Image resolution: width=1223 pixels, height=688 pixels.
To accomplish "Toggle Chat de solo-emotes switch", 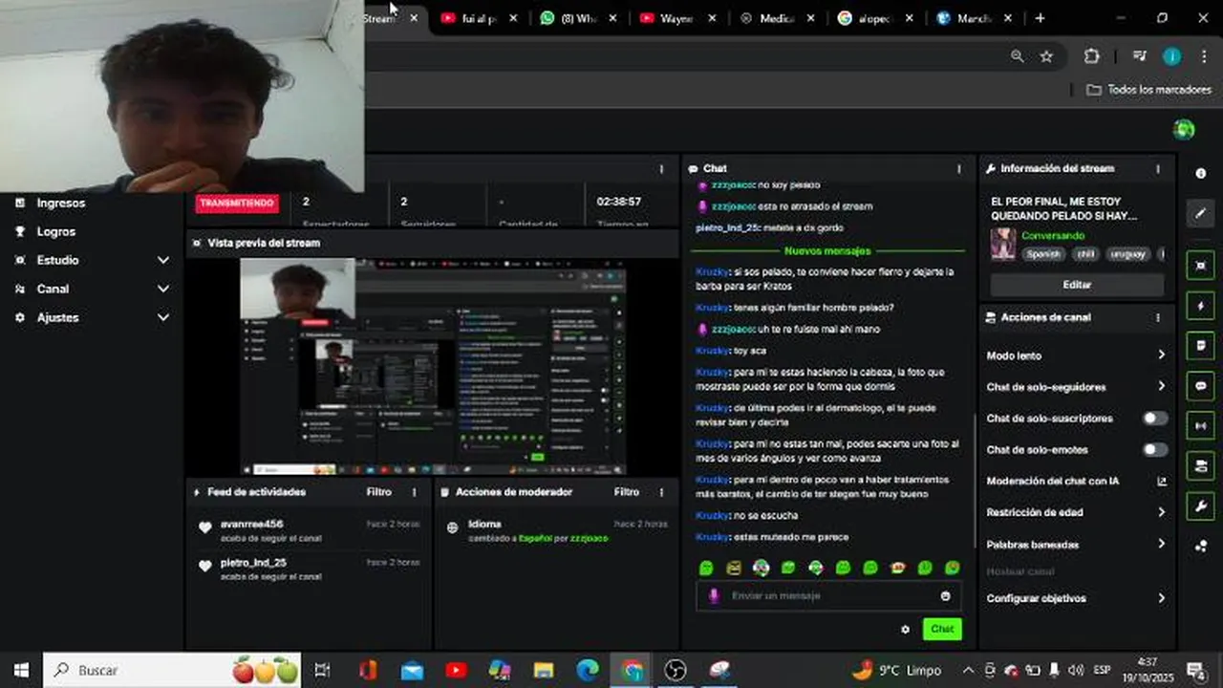I will pyautogui.click(x=1155, y=449).
